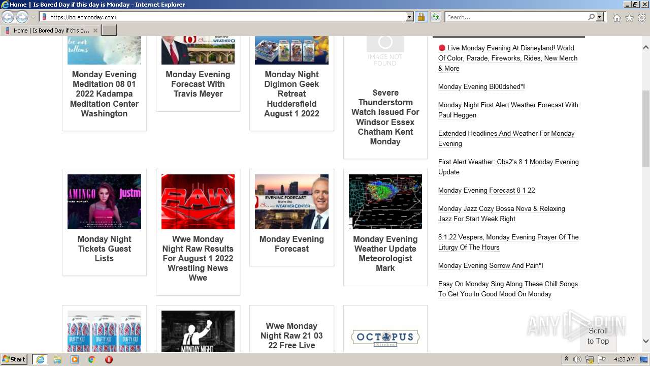Open Live Monday Evening At Disneyland sidebar link
Screen dimensions: 650x366
tap(508, 58)
